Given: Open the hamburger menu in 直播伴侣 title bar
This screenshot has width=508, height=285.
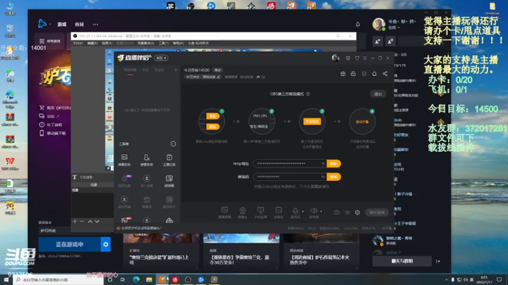Looking at the screenshot, I should pos(364,58).
